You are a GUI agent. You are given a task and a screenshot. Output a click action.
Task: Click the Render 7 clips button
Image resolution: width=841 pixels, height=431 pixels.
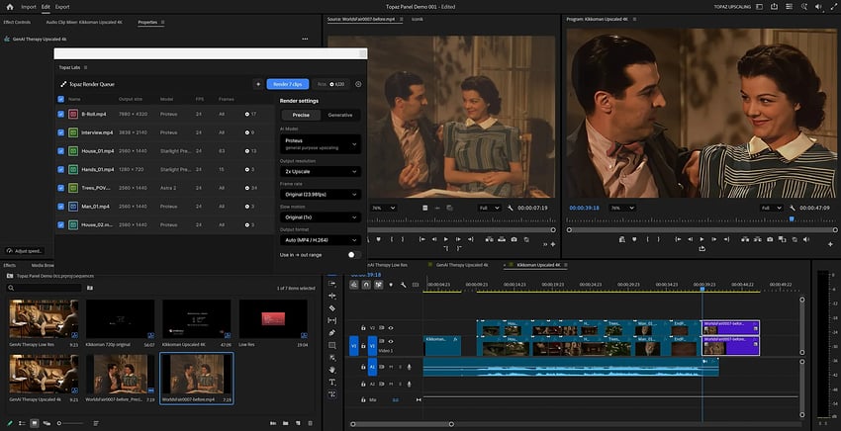coord(288,84)
